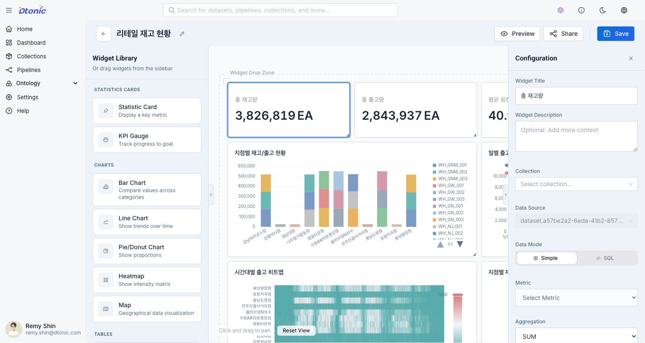Close the Configuration panel
Viewport: 645px width, 343px height.
[x=631, y=58]
